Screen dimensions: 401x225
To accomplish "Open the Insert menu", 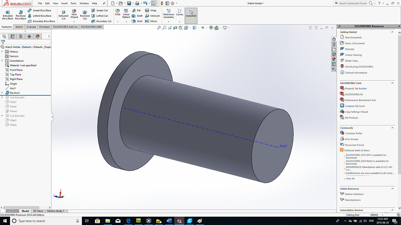I will point(64,3).
